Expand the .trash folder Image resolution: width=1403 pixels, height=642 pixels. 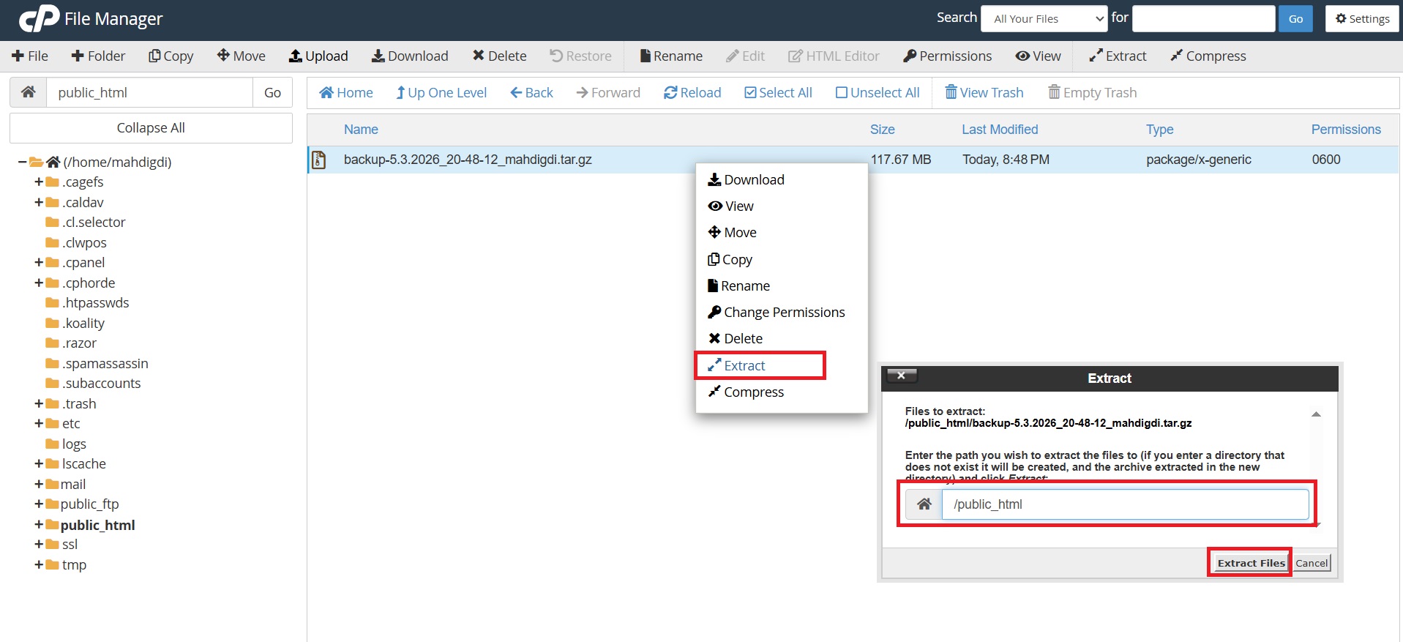coord(39,403)
